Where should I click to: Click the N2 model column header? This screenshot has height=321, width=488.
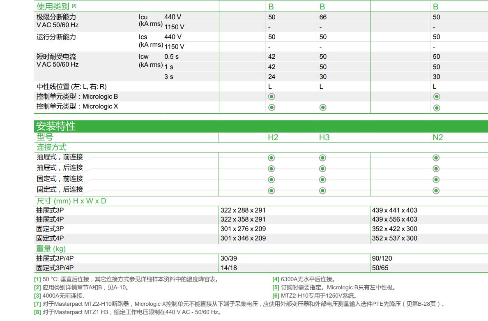click(x=437, y=137)
